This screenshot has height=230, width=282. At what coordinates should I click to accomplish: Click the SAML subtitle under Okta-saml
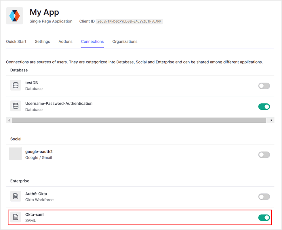(31, 221)
